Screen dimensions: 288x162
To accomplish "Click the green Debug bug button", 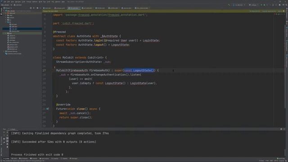I will point(264,5).
